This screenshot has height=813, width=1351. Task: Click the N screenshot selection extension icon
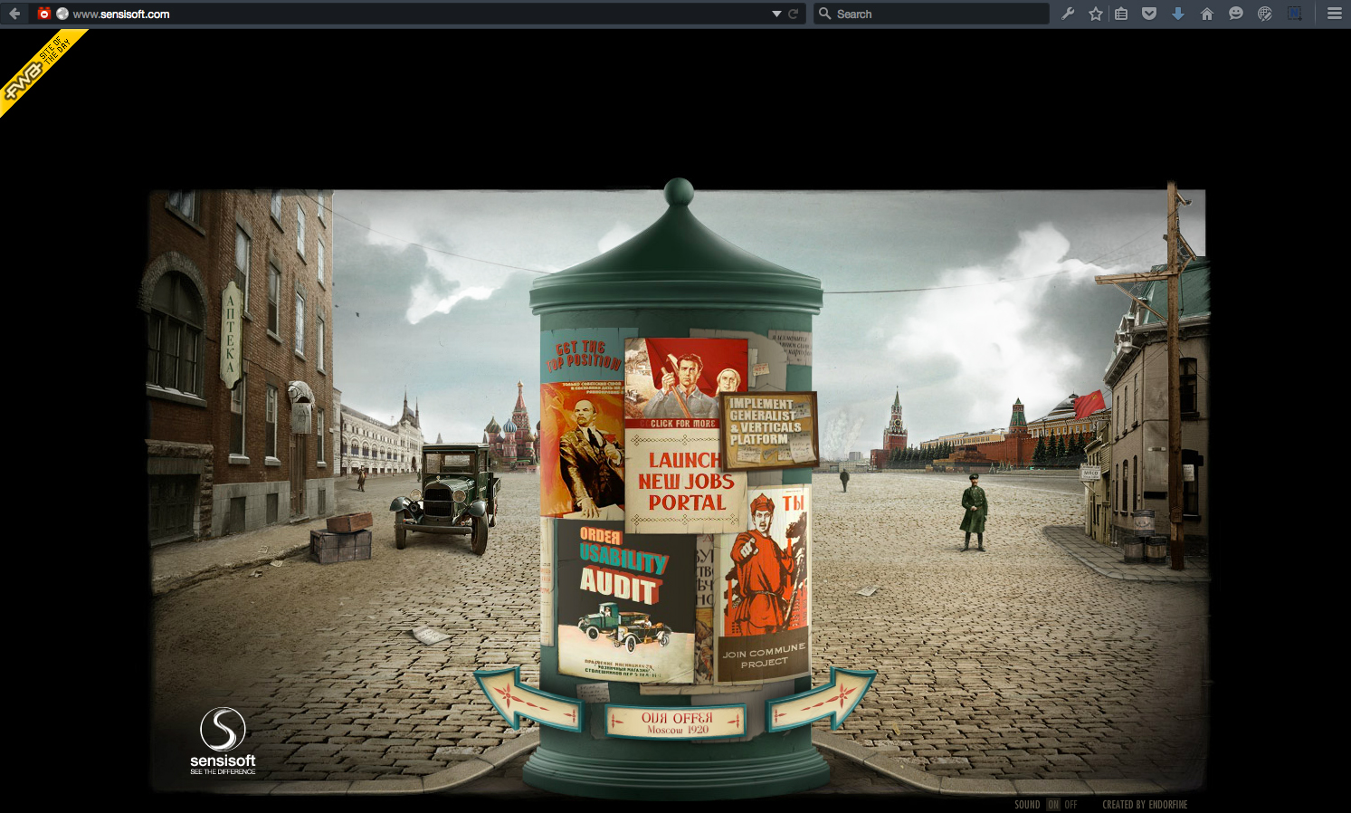(1294, 14)
